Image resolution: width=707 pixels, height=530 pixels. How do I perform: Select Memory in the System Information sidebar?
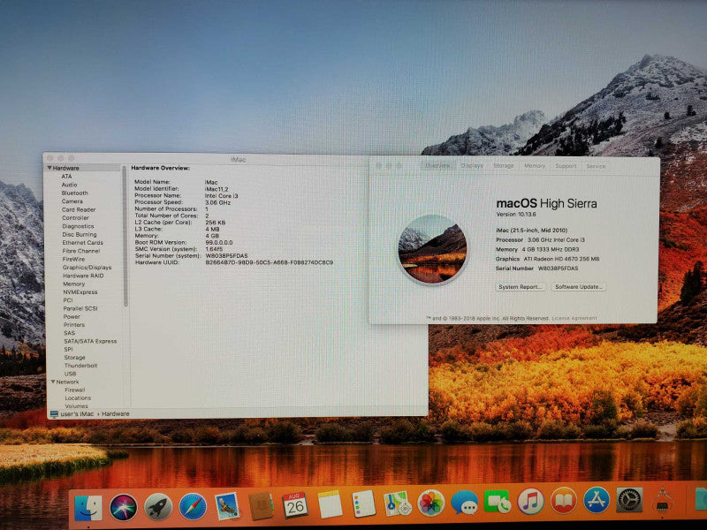pos(74,284)
